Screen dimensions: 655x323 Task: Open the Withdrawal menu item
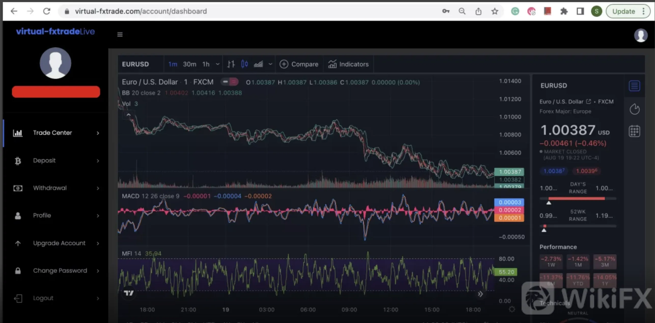pos(56,188)
